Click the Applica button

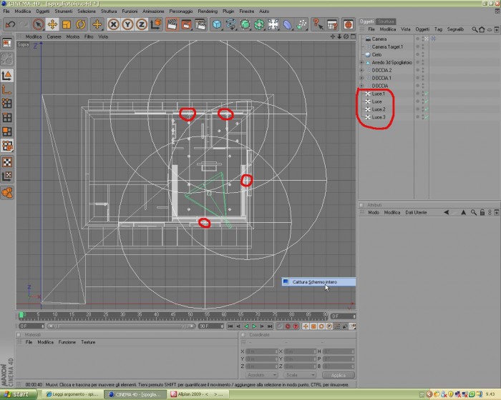[339, 375]
